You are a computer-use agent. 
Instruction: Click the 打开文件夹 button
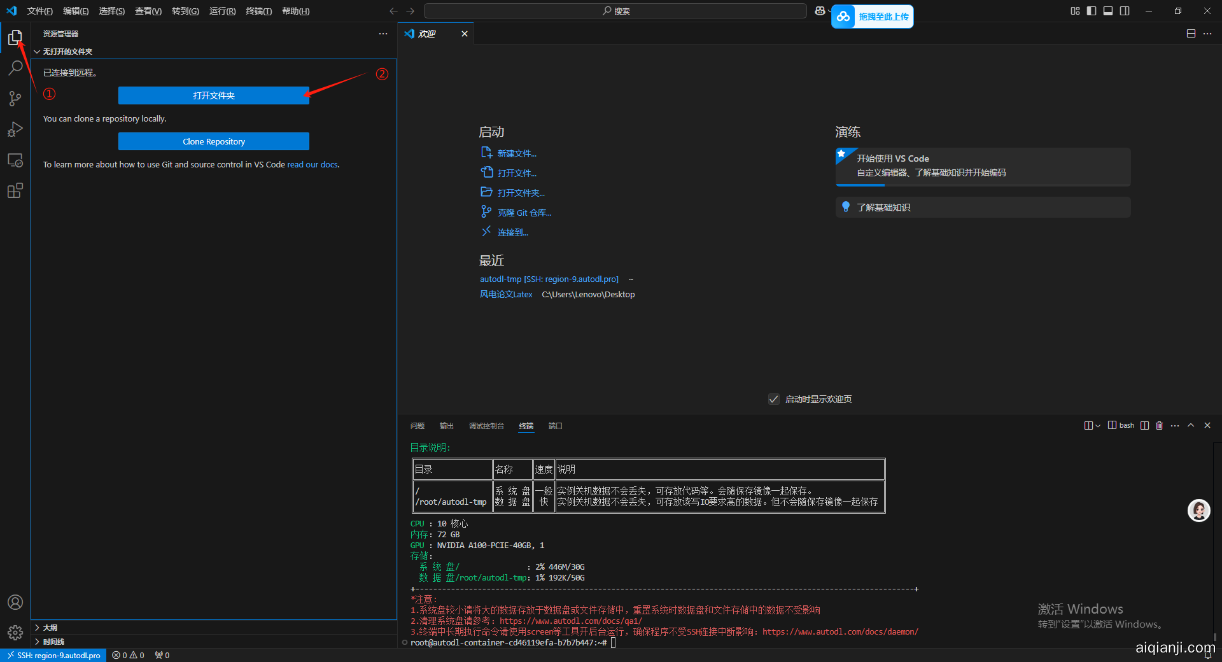214,95
